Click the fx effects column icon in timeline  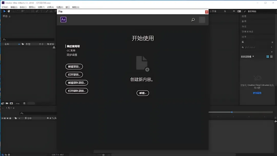coord(55,118)
